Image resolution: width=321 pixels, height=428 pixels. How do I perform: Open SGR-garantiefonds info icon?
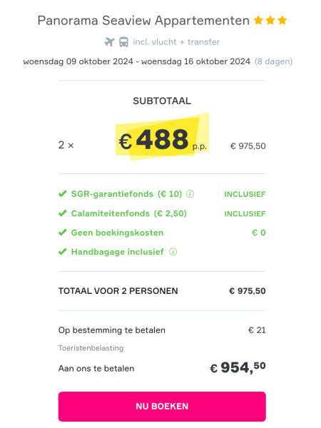(x=190, y=194)
